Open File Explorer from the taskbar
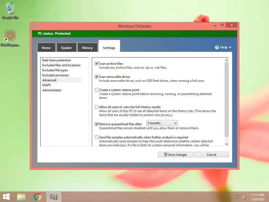 point(21,197)
